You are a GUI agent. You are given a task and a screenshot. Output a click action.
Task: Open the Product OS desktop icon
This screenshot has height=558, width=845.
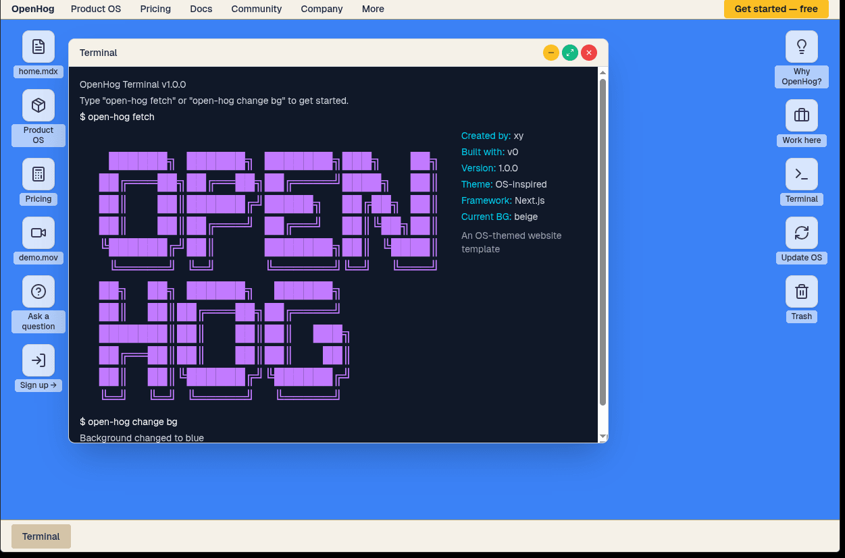tap(38, 105)
